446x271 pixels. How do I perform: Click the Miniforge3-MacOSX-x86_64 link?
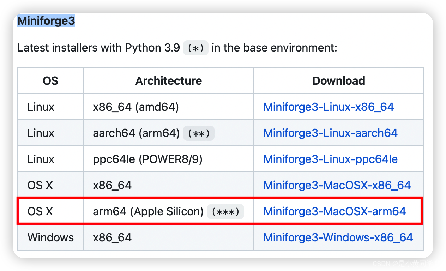pos(337,185)
